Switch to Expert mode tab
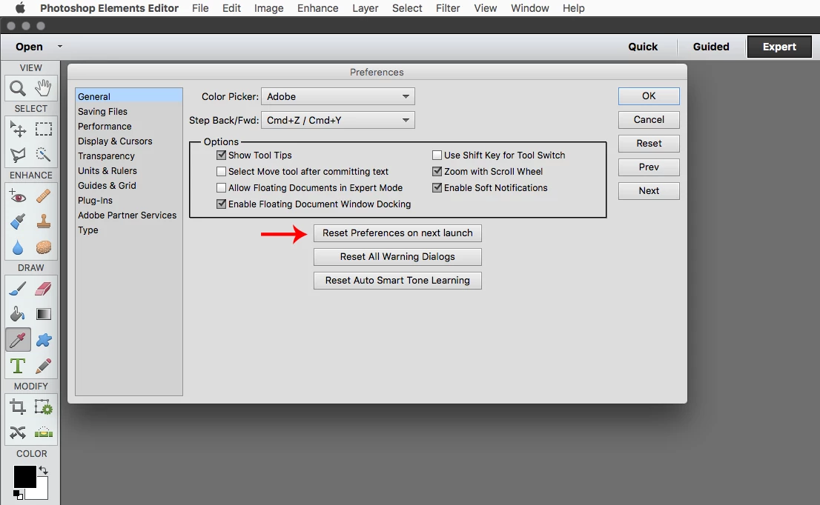Screen dimensions: 820x505 point(779,47)
